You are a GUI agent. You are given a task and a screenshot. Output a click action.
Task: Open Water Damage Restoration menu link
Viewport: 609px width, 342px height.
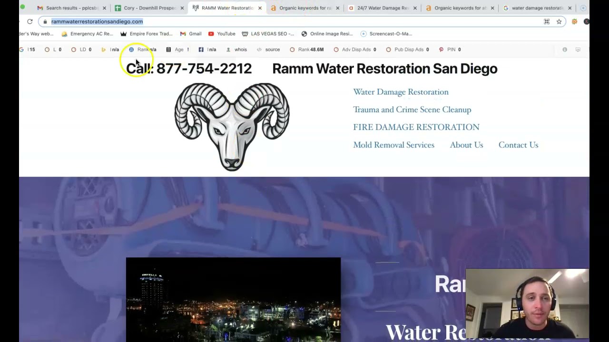(401, 92)
